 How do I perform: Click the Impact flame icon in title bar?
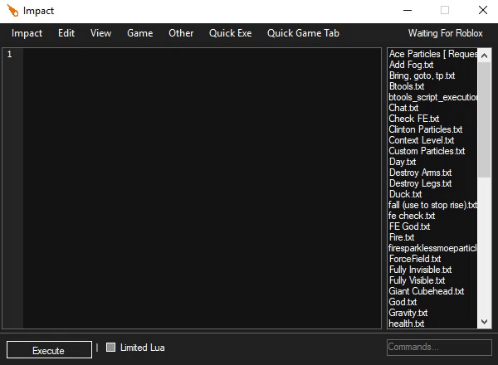point(12,11)
